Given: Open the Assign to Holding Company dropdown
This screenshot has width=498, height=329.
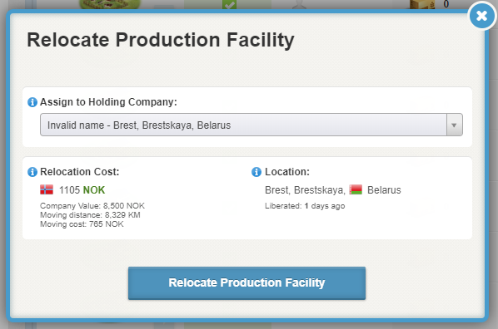Looking at the screenshot, I should [x=251, y=125].
